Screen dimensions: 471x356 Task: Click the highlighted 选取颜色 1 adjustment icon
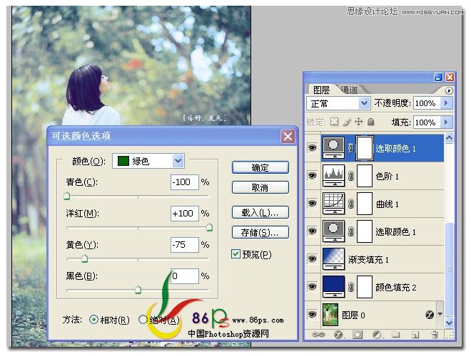pos(333,148)
